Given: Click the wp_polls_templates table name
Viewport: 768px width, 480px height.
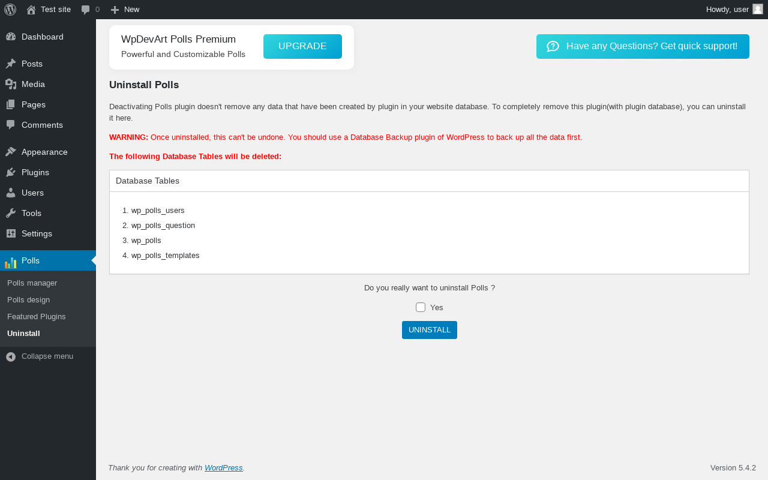Looking at the screenshot, I should [x=166, y=256].
